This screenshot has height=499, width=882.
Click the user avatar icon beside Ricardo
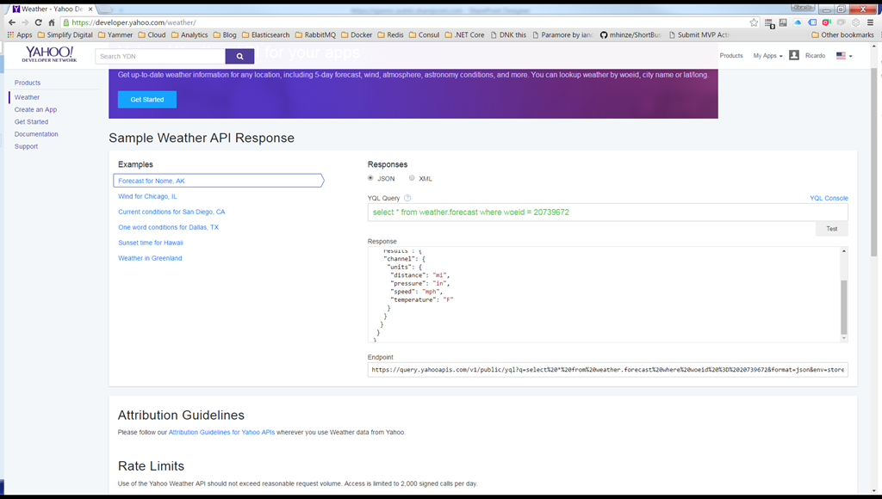(x=793, y=55)
